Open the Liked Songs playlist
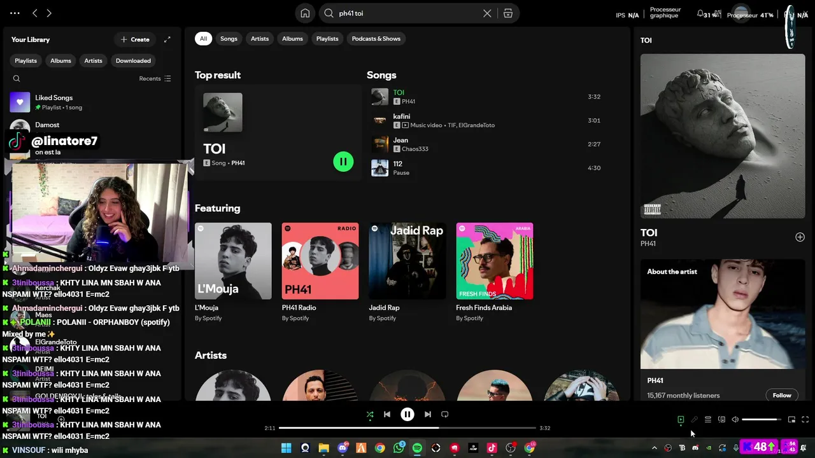Screen dimensions: 815x458 pyautogui.click(x=92, y=102)
